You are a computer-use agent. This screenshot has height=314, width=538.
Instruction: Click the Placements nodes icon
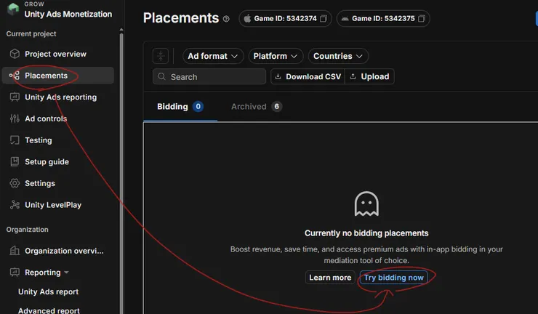[x=15, y=76]
